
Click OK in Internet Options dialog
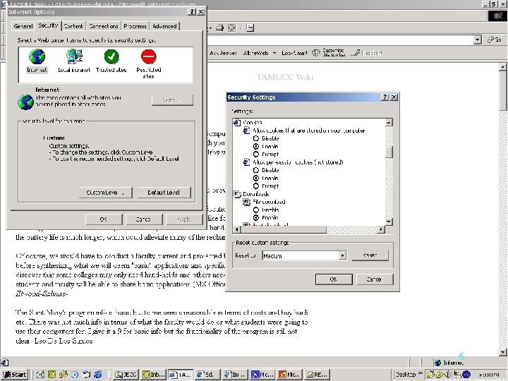[x=104, y=219]
